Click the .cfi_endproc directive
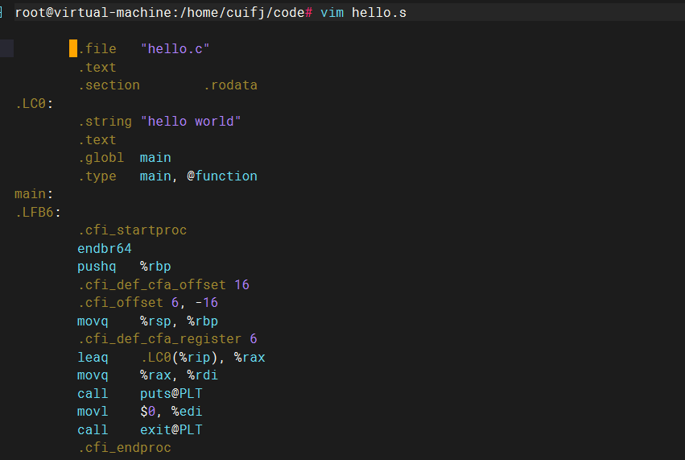The height and width of the screenshot is (460, 685). click(124, 448)
